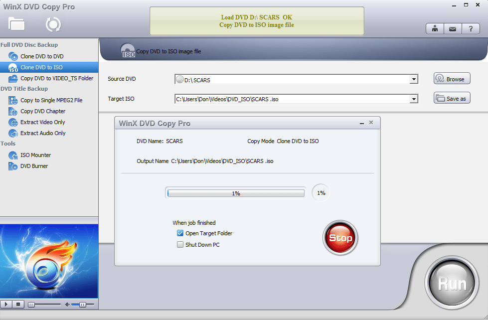
Task: Minimize the progress dialog
Action: 362,123
